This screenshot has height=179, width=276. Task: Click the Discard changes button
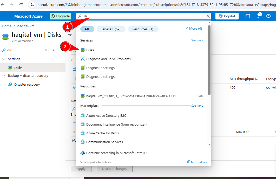click(114, 169)
